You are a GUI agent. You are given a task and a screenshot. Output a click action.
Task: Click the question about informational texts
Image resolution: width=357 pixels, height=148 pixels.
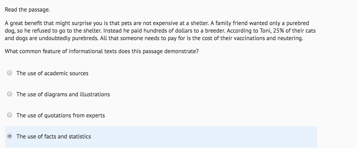[x=102, y=51]
